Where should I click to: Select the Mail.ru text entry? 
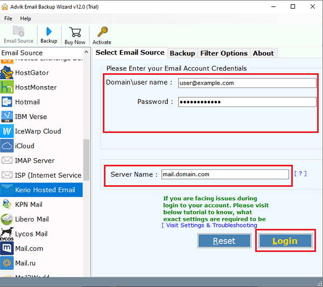25,263
